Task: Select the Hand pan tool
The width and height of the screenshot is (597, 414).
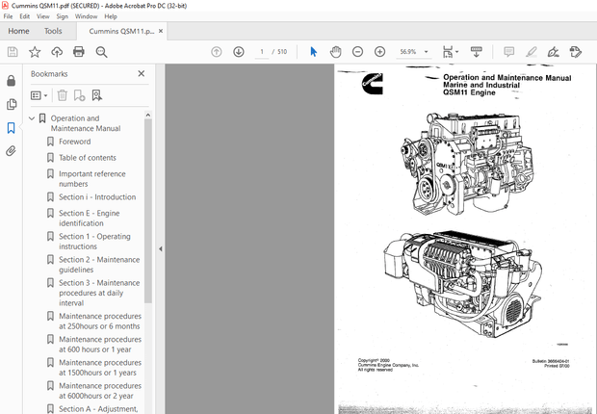Action: click(x=336, y=52)
